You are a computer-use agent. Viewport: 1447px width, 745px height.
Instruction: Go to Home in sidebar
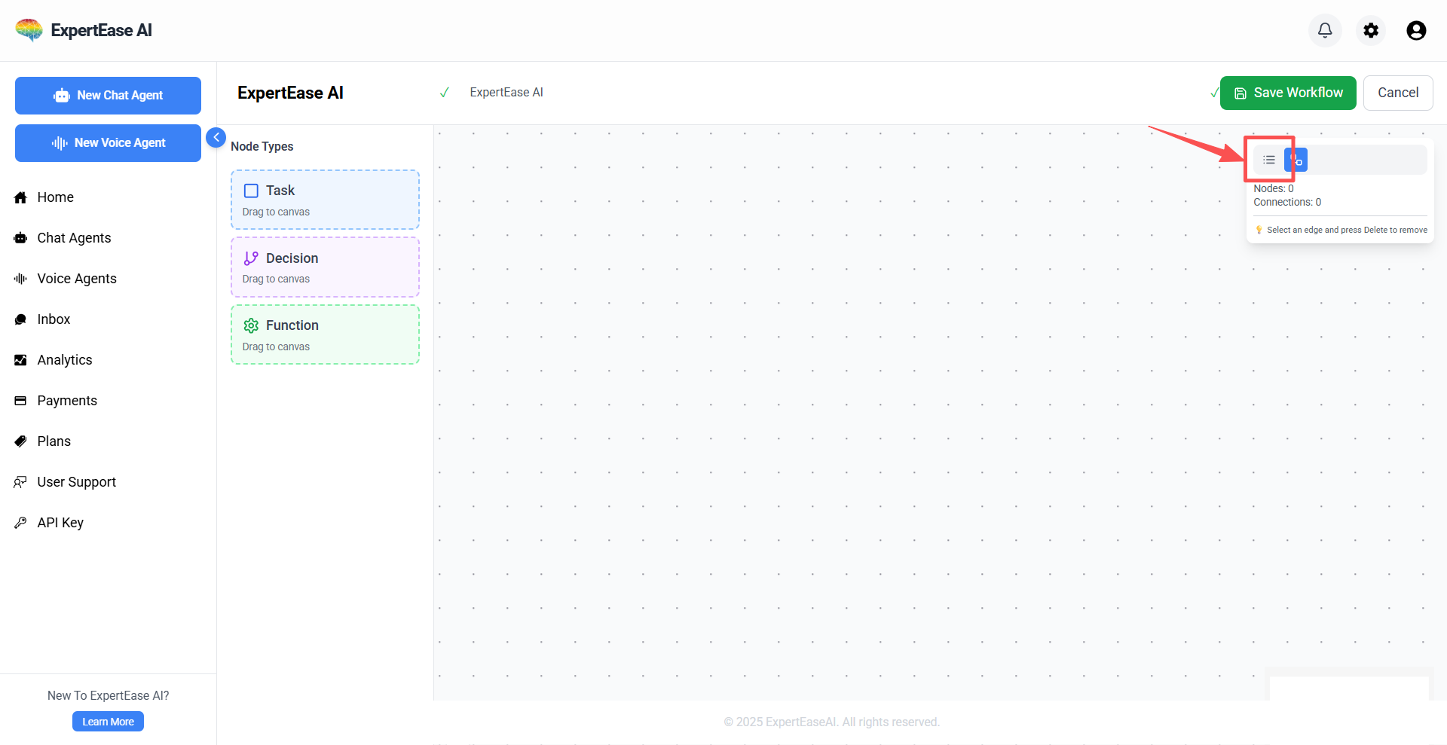(55, 197)
